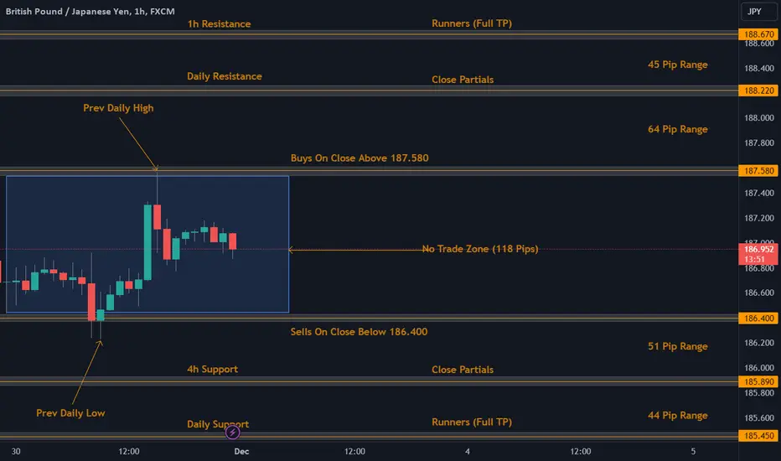
Task: Select the blue no-trade rectangle
Action: (x=147, y=244)
